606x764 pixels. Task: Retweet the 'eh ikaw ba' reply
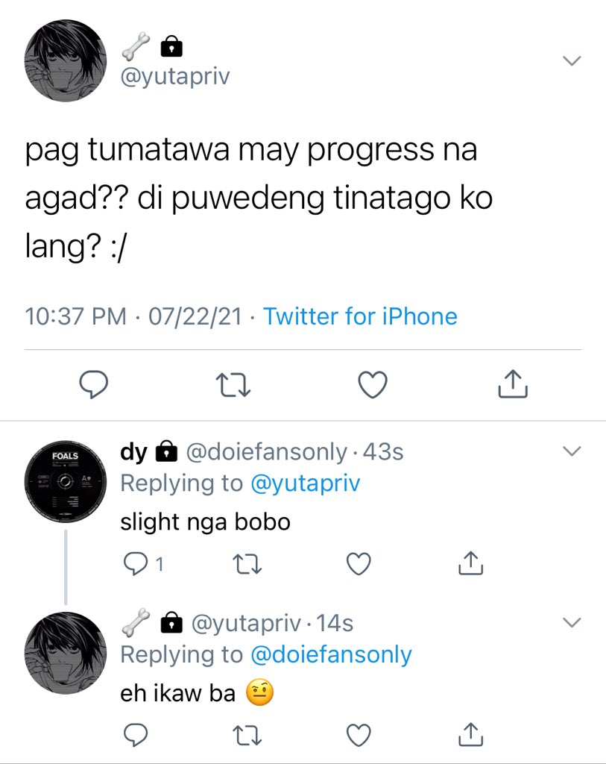(x=247, y=735)
